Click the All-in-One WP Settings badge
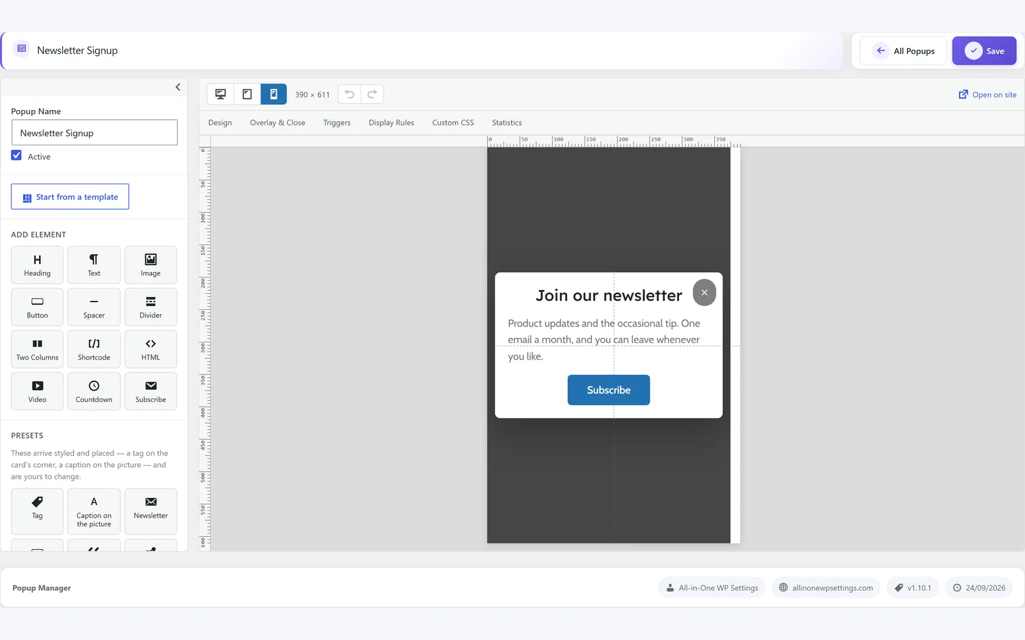The image size is (1025, 640). coord(712,588)
